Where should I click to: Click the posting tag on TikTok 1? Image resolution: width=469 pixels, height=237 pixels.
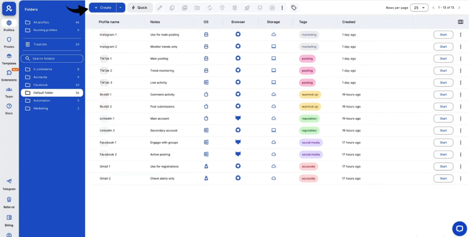(x=307, y=59)
